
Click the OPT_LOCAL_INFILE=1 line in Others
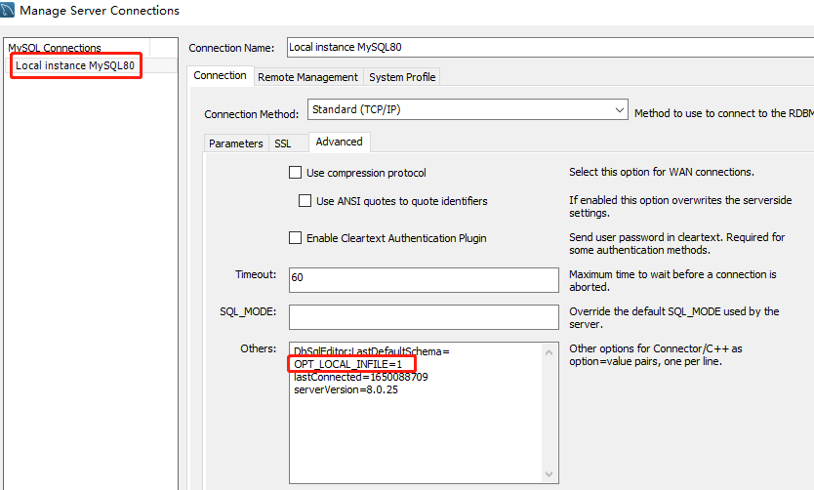(x=347, y=364)
